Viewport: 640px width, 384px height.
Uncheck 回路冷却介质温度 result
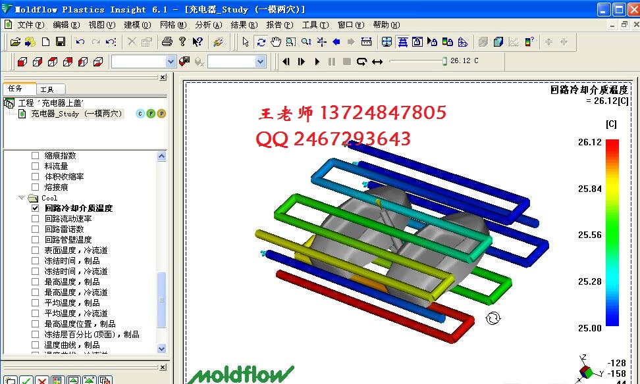[x=35, y=208]
